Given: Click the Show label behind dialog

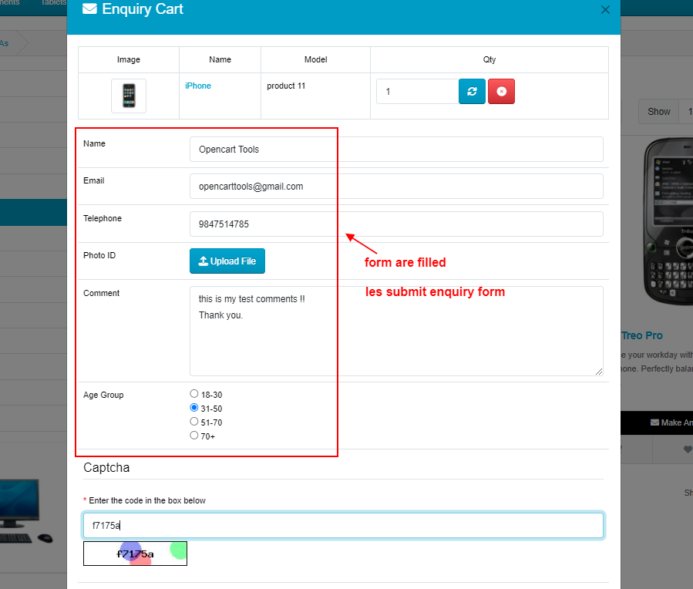Looking at the screenshot, I should pyautogui.click(x=658, y=112).
